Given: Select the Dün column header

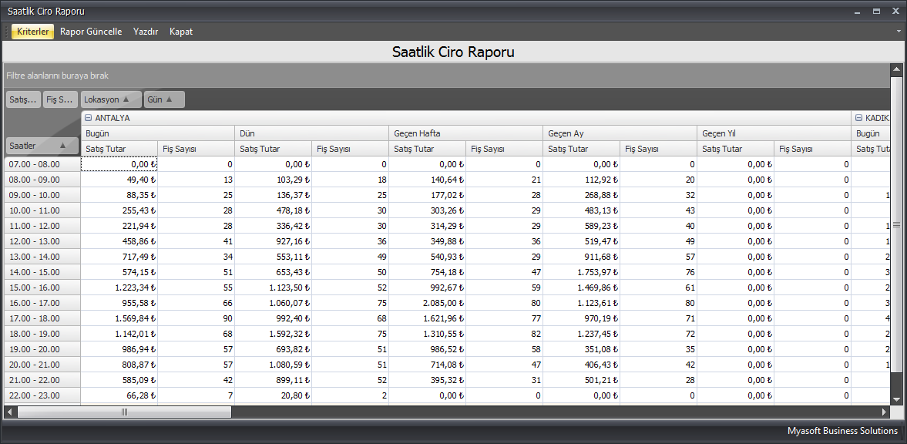Looking at the screenshot, I should point(312,133).
